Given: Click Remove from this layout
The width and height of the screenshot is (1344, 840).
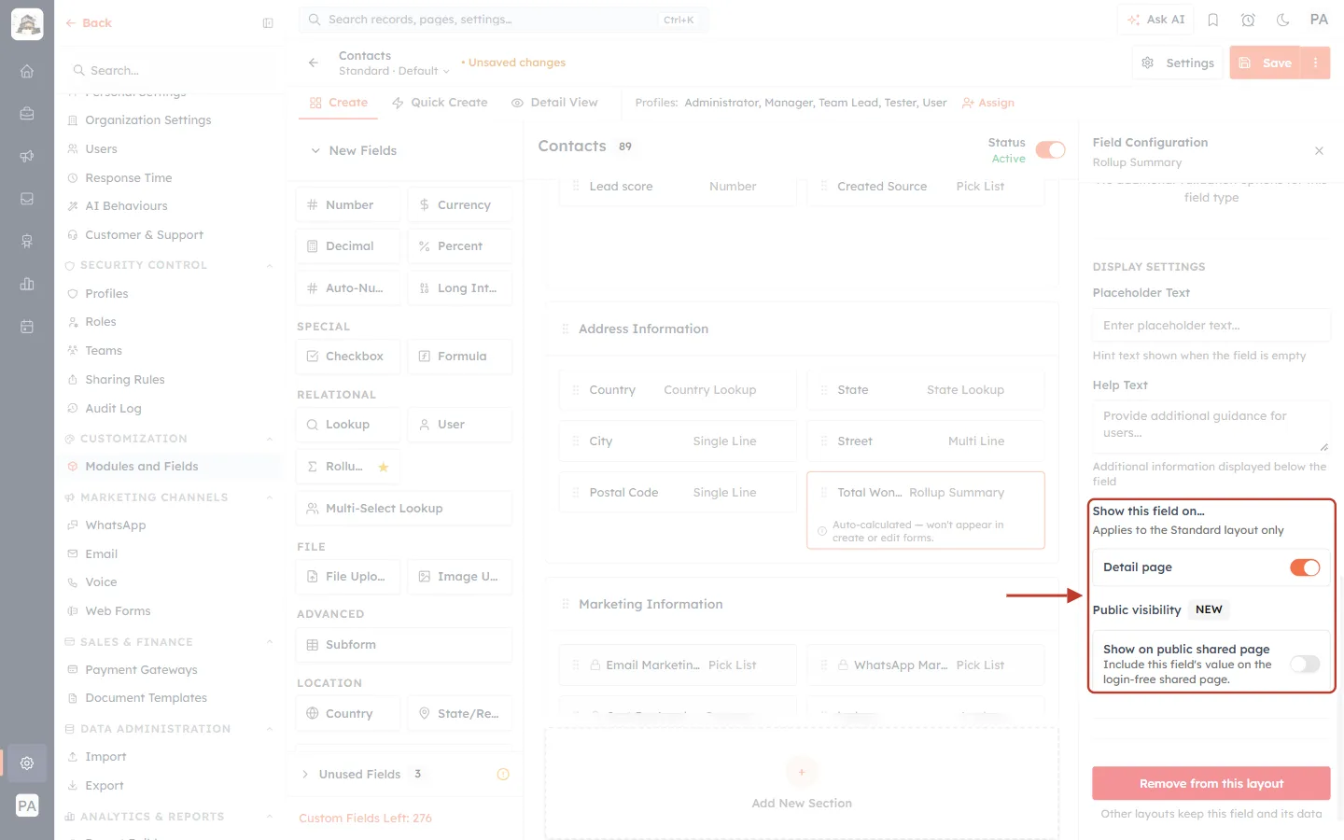Looking at the screenshot, I should [x=1211, y=784].
